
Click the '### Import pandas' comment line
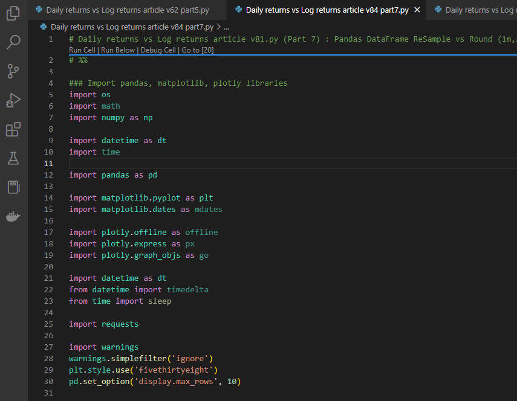pos(178,83)
